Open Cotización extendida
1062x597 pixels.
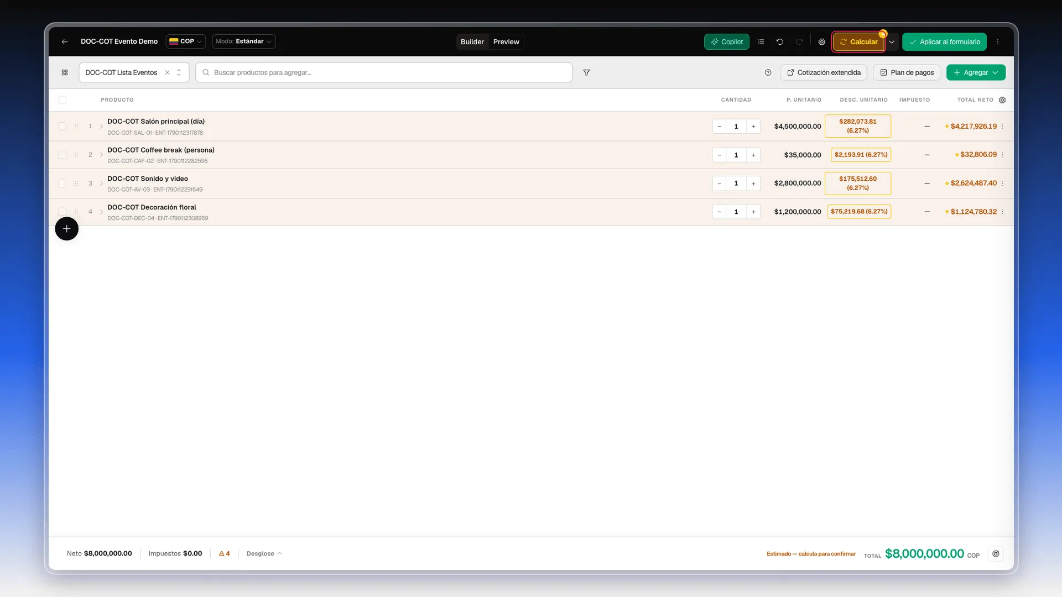pyautogui.click(x=824, y=72)
